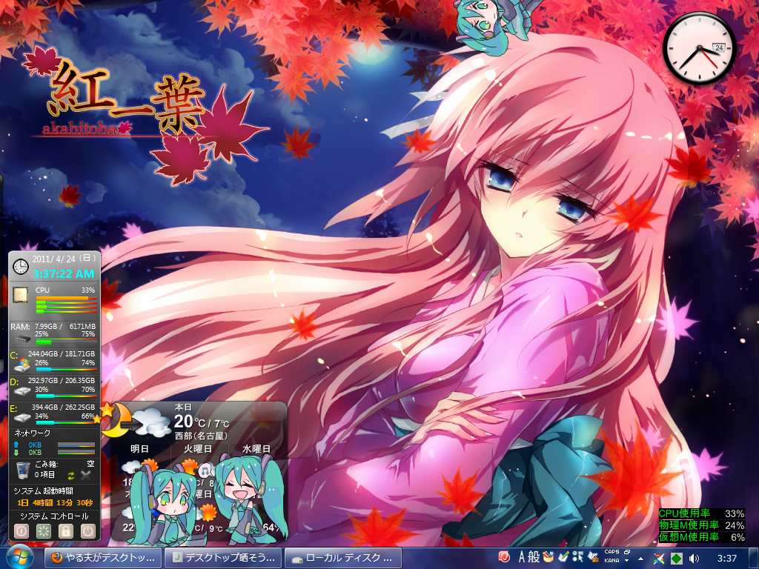Click the green diamond tray icon

coord(676,559)
